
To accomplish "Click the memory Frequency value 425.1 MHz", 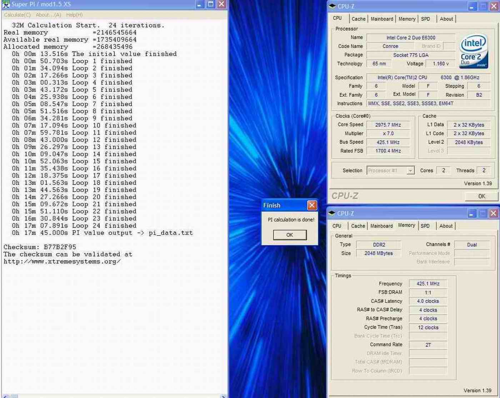I will coord(428,284).
